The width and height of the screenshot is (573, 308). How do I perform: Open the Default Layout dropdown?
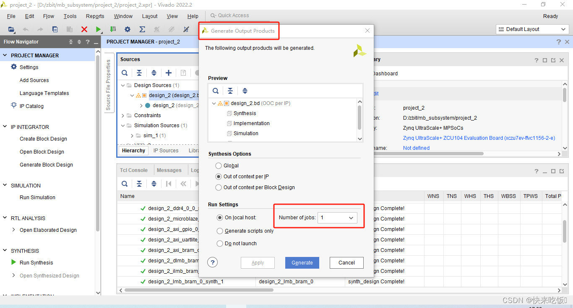(532, 29)
